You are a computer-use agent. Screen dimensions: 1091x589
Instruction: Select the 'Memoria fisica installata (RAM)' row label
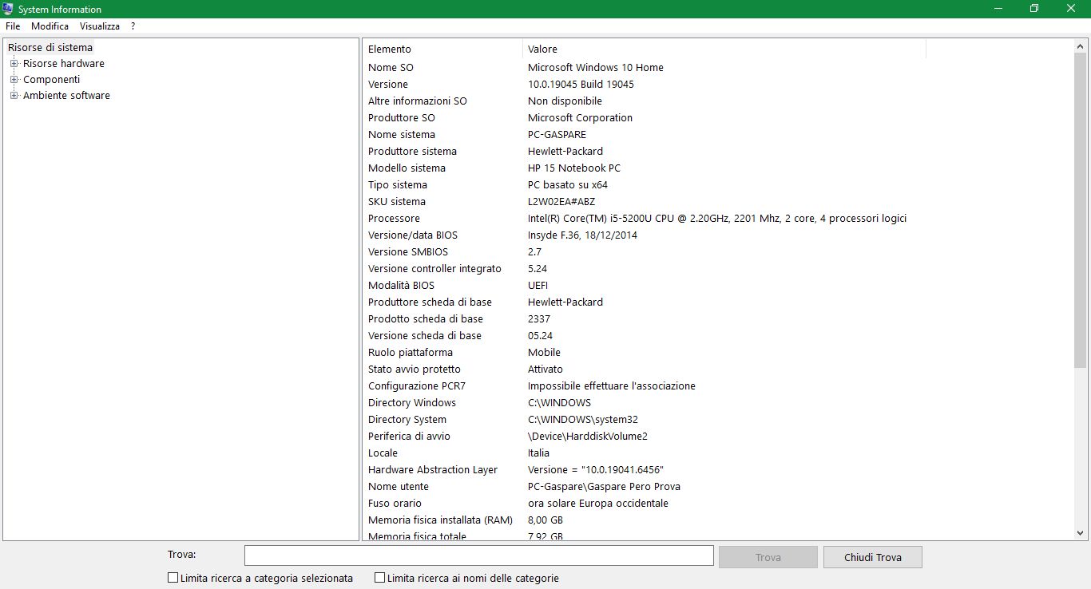(x=440, y=520)
